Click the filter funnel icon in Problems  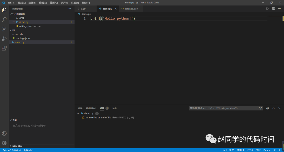tap(260, 108)
